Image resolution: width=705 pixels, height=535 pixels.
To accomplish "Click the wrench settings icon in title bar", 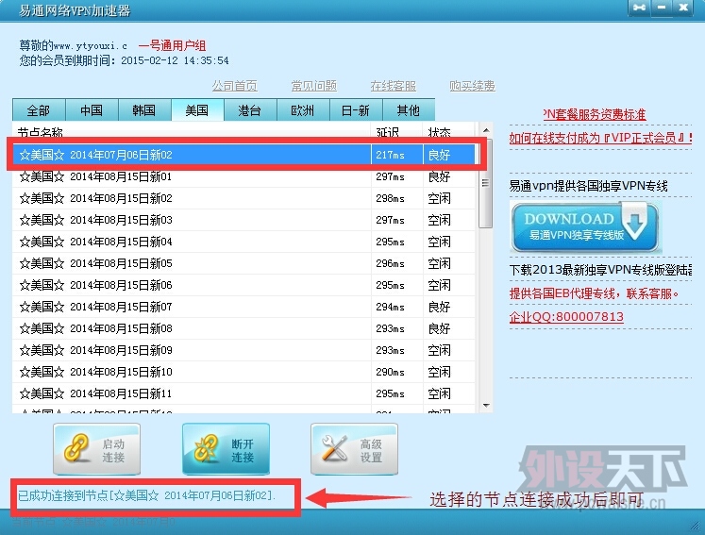I will click(639, 8).
